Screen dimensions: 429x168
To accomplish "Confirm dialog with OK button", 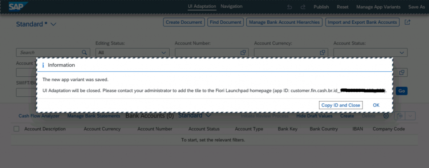I will pyautogui.click(x=376, y=105).
